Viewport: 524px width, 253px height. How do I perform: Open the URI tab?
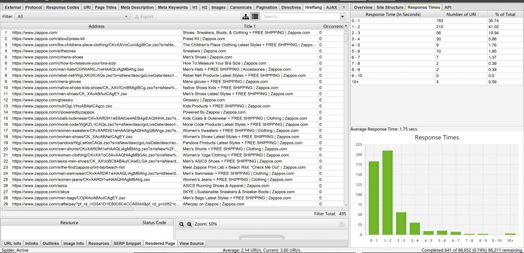click(87, 7)
